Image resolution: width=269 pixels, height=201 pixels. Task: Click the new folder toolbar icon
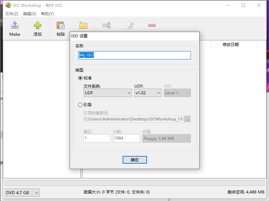point(83,25)
